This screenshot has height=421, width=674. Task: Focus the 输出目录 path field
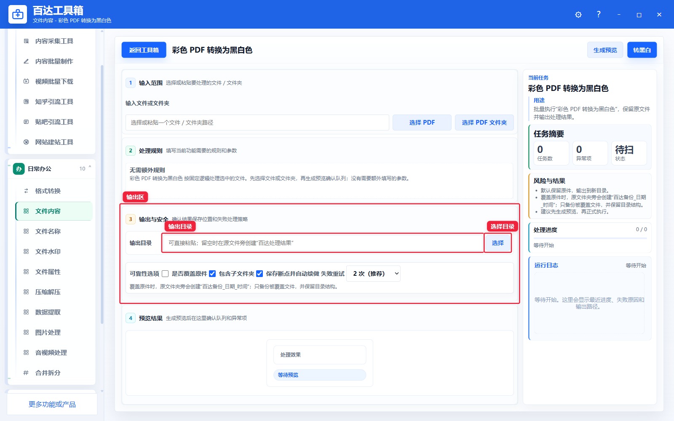[323, 243]
